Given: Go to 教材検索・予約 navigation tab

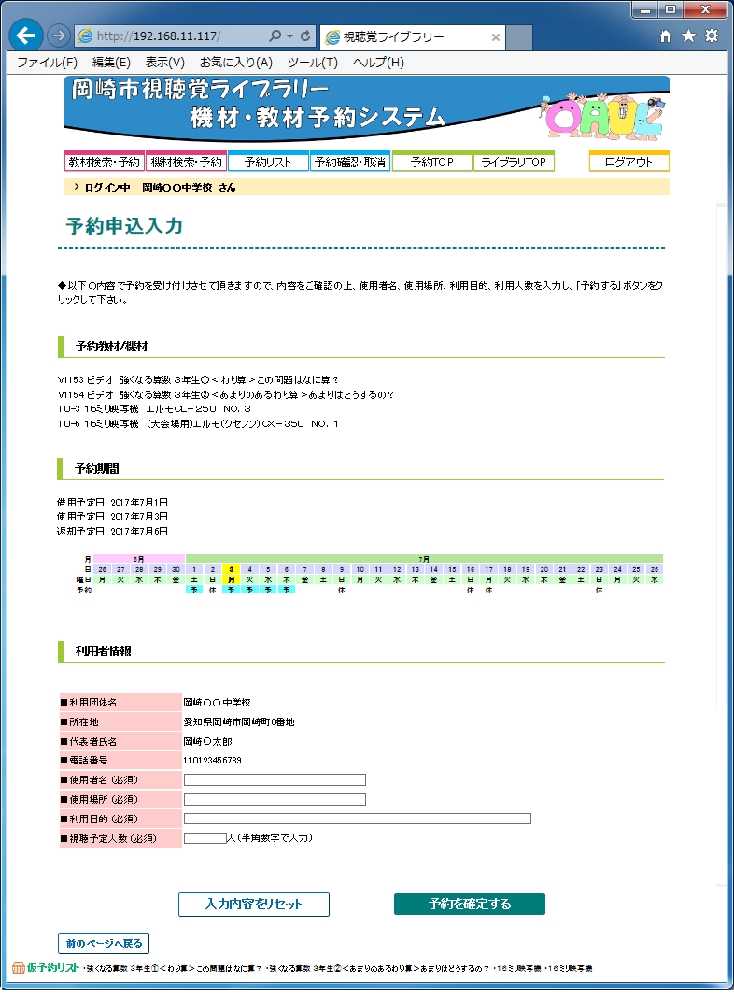Looking at the screenshot, I should [104, 162].
